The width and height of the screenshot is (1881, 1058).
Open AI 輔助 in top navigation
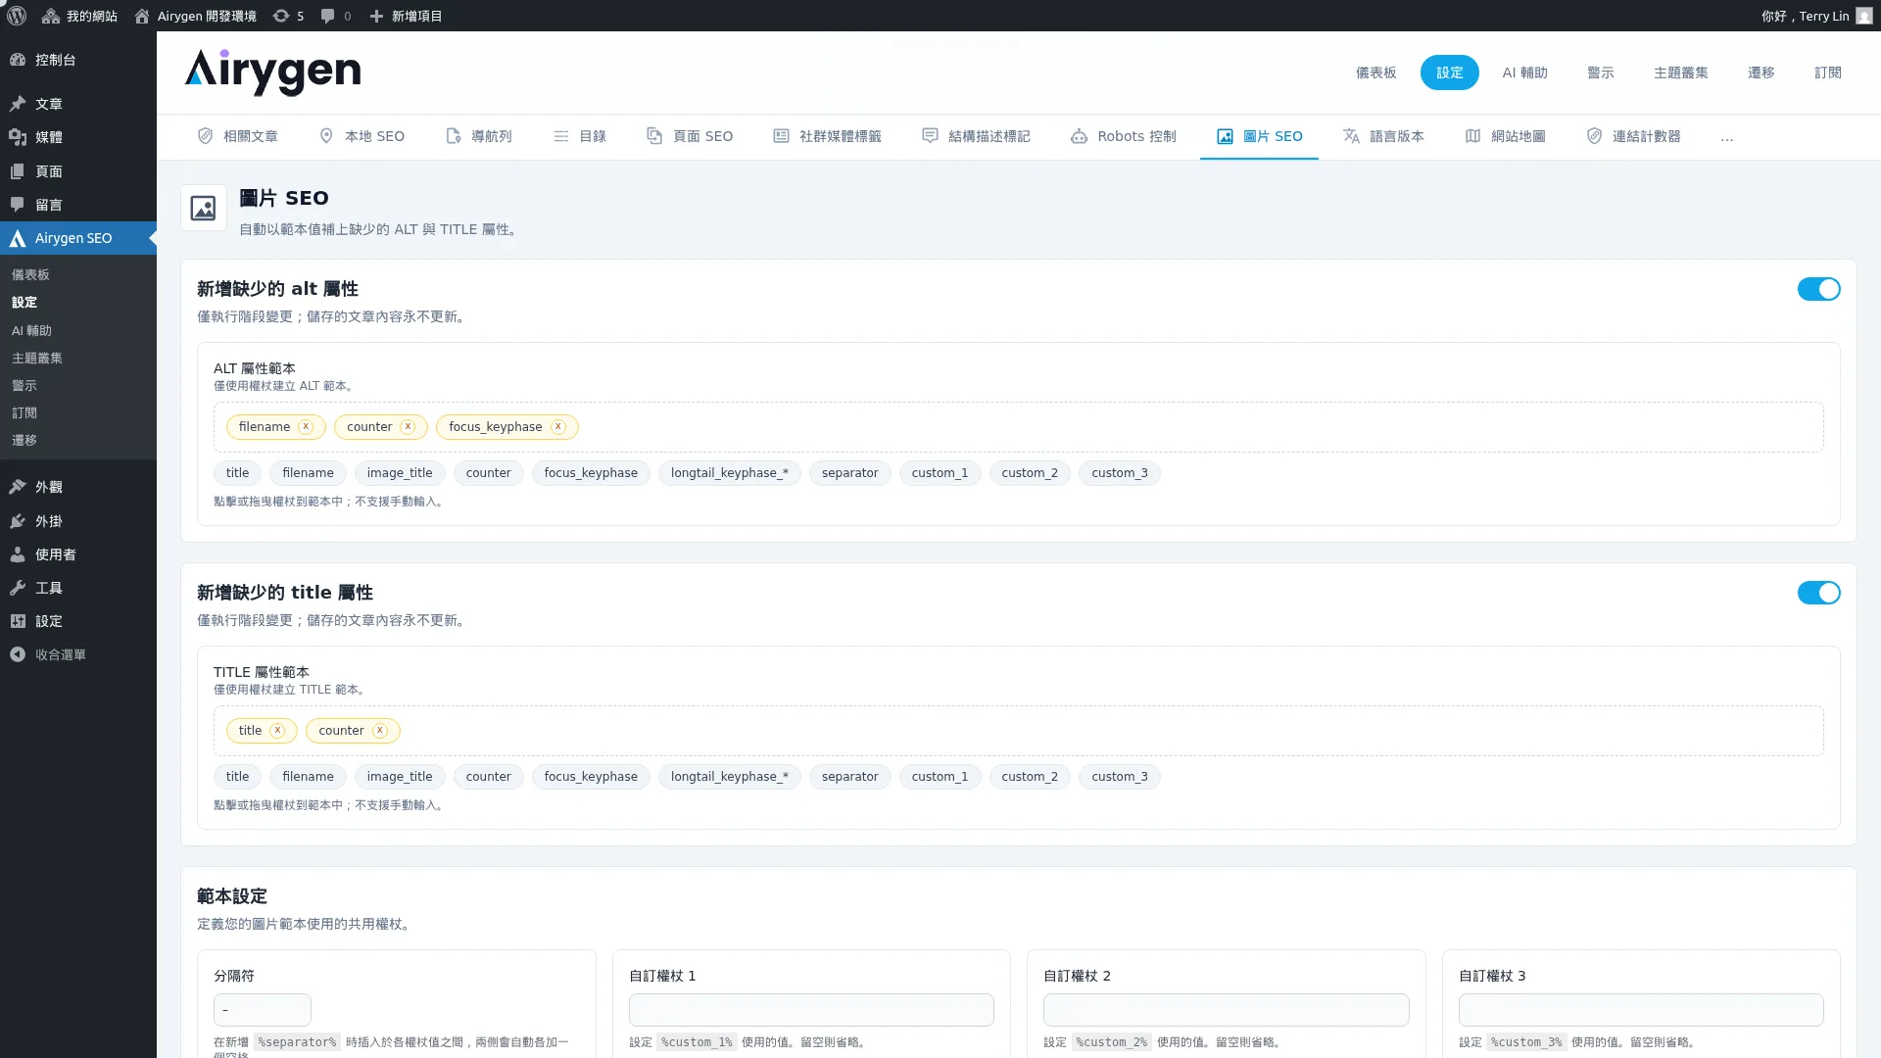1524,72
